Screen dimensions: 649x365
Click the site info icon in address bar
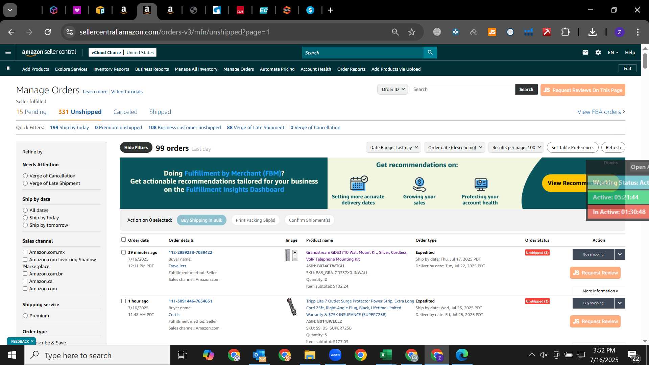point(69,32)
